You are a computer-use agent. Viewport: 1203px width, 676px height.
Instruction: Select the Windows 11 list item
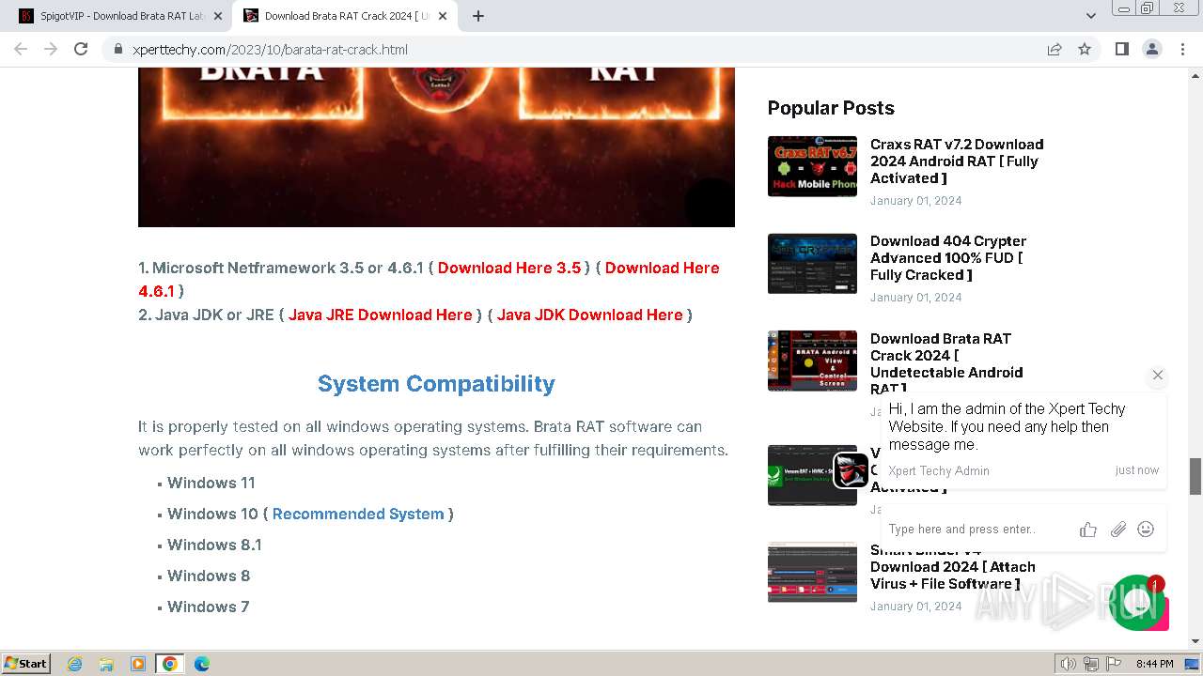[211, 483]
